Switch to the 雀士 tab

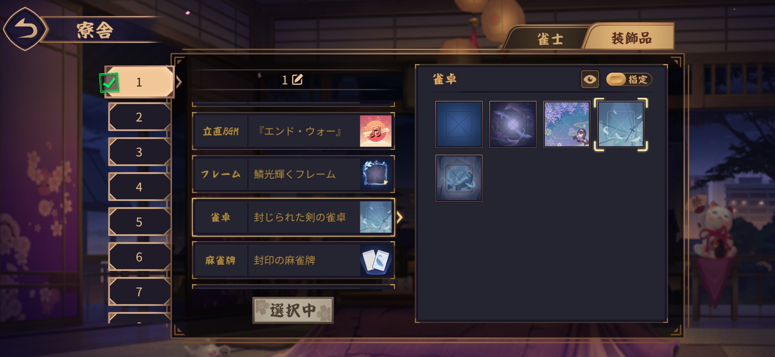click(550, 39)
